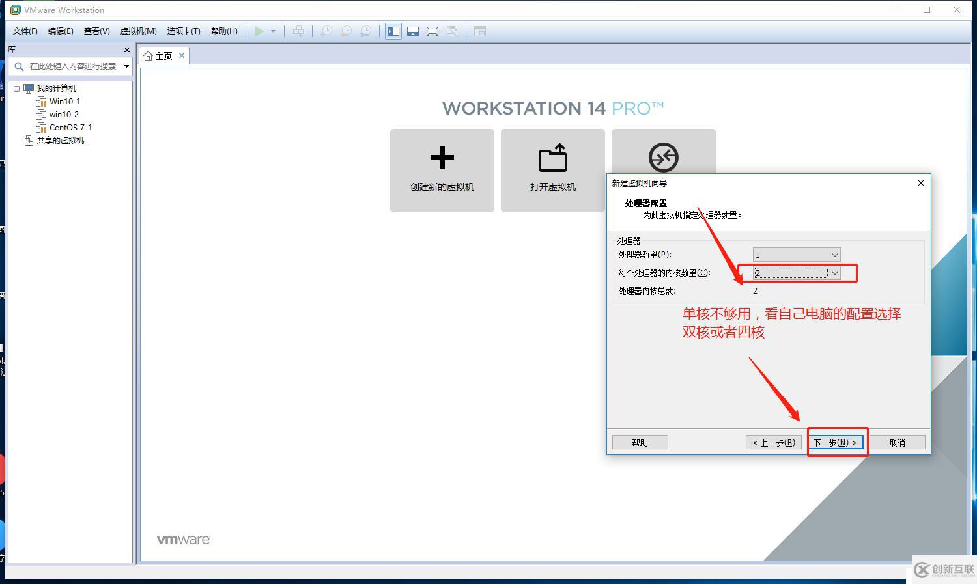
Task: Click the search magnifier icon in library
Action: pyautogui.click(x=19, y=66)
